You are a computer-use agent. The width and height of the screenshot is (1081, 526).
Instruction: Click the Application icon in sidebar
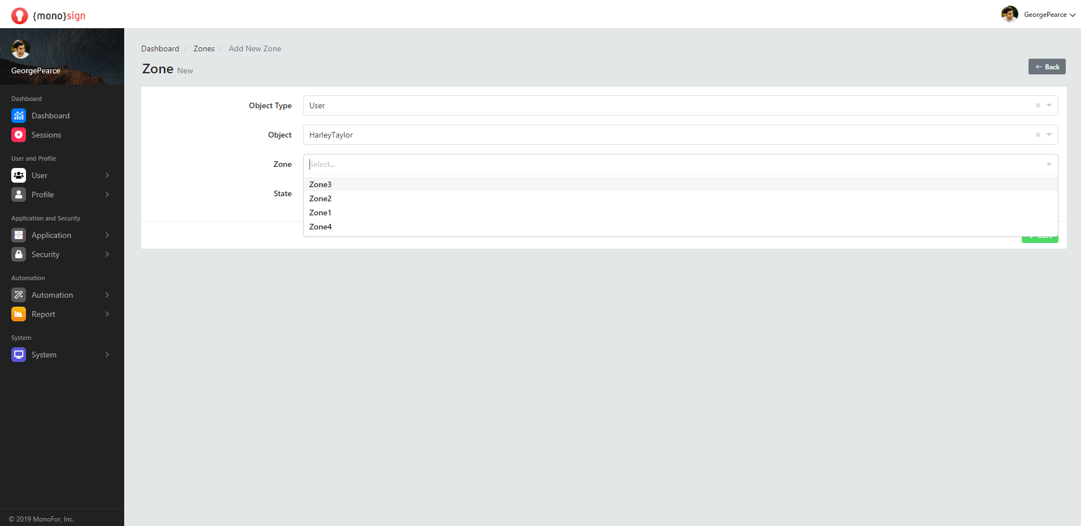(19, 235)
